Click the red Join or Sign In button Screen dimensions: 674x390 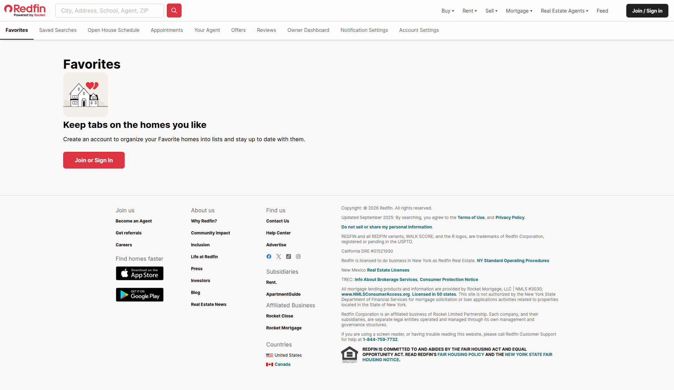click(x=94, y=160)
